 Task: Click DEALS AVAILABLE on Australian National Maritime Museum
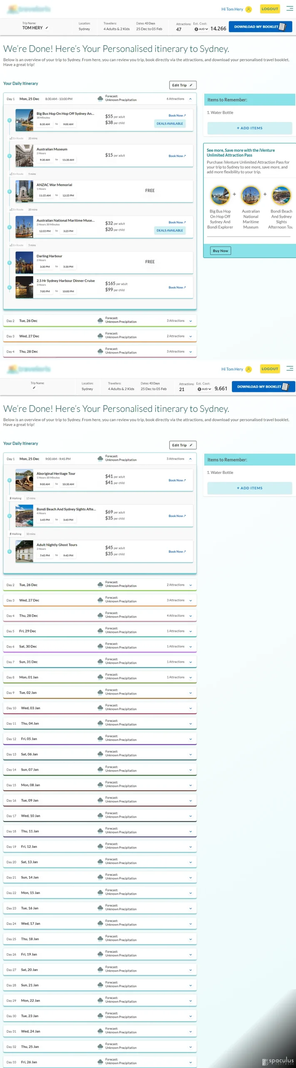(x=170, y=230)
